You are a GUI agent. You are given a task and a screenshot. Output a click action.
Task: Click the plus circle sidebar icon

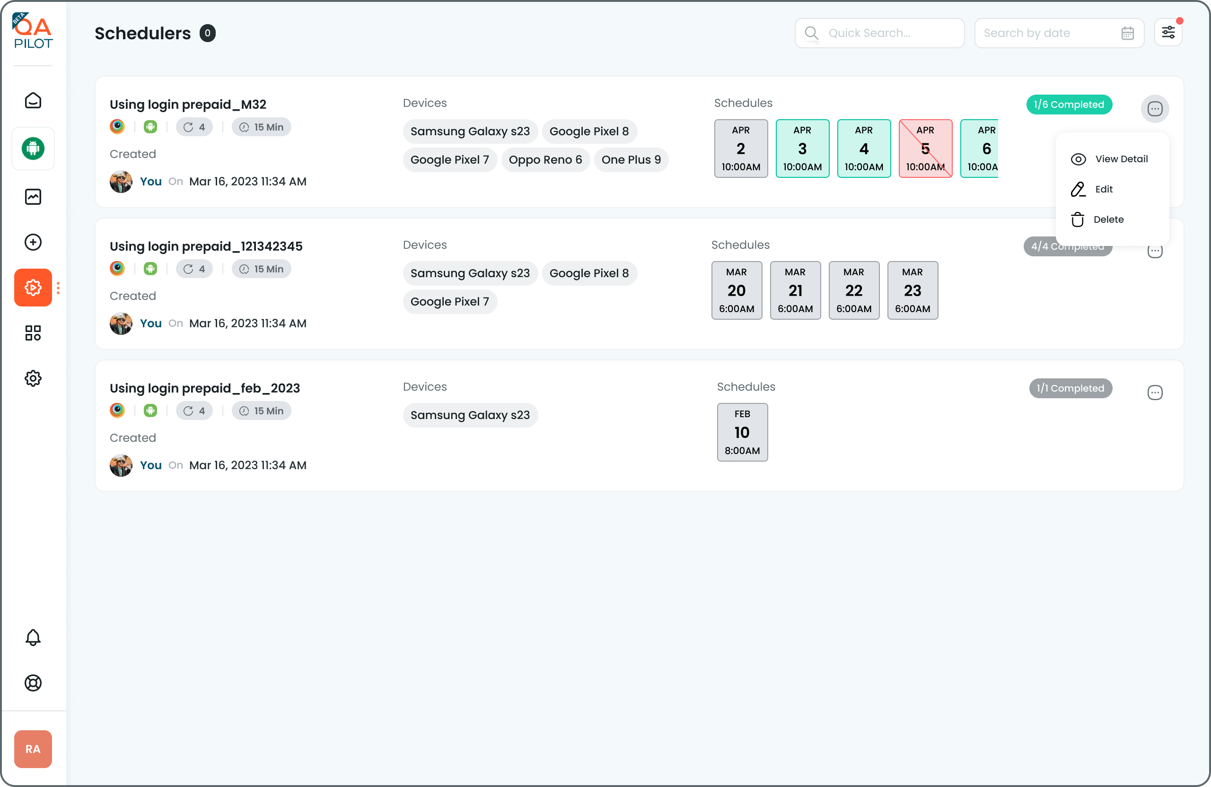[x=33, y=242]
